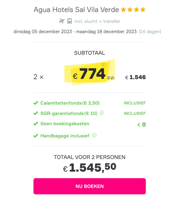This screenshot has height=198, width=178.
Task: Click the Calamiteitenfonds green checkmark
Action: tap(36, 103)
